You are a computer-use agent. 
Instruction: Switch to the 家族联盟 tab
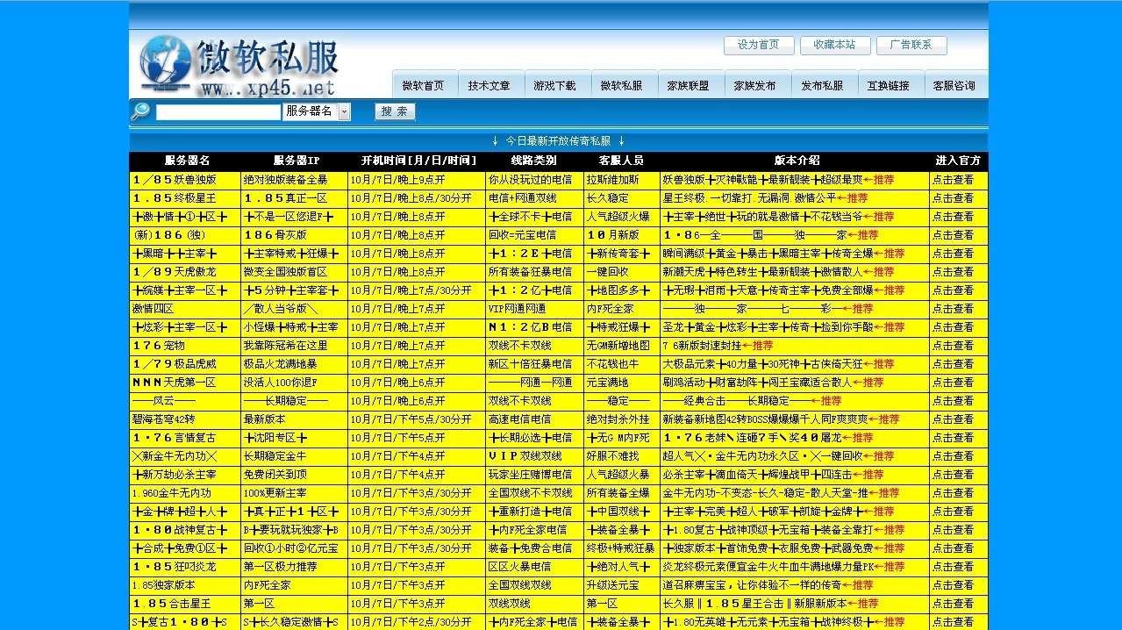(x=690, y=84)
